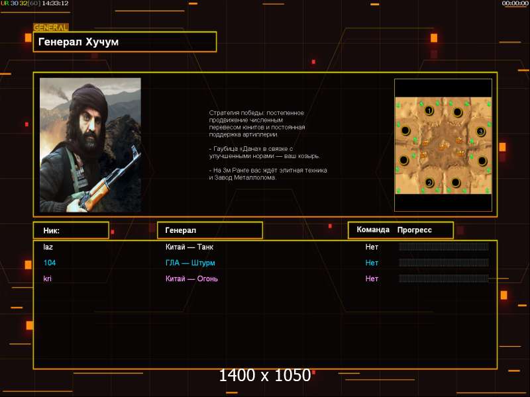Screen dimensions: 530x397
Task: Select player nickname '104'
Action: tap(49, 263)
